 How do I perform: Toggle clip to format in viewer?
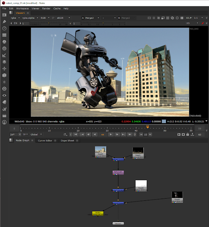pos(149,18)
